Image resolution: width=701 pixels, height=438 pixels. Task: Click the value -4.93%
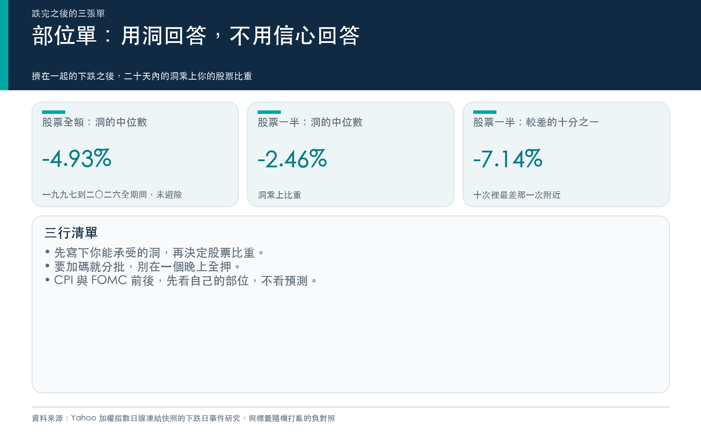(77, 159)
